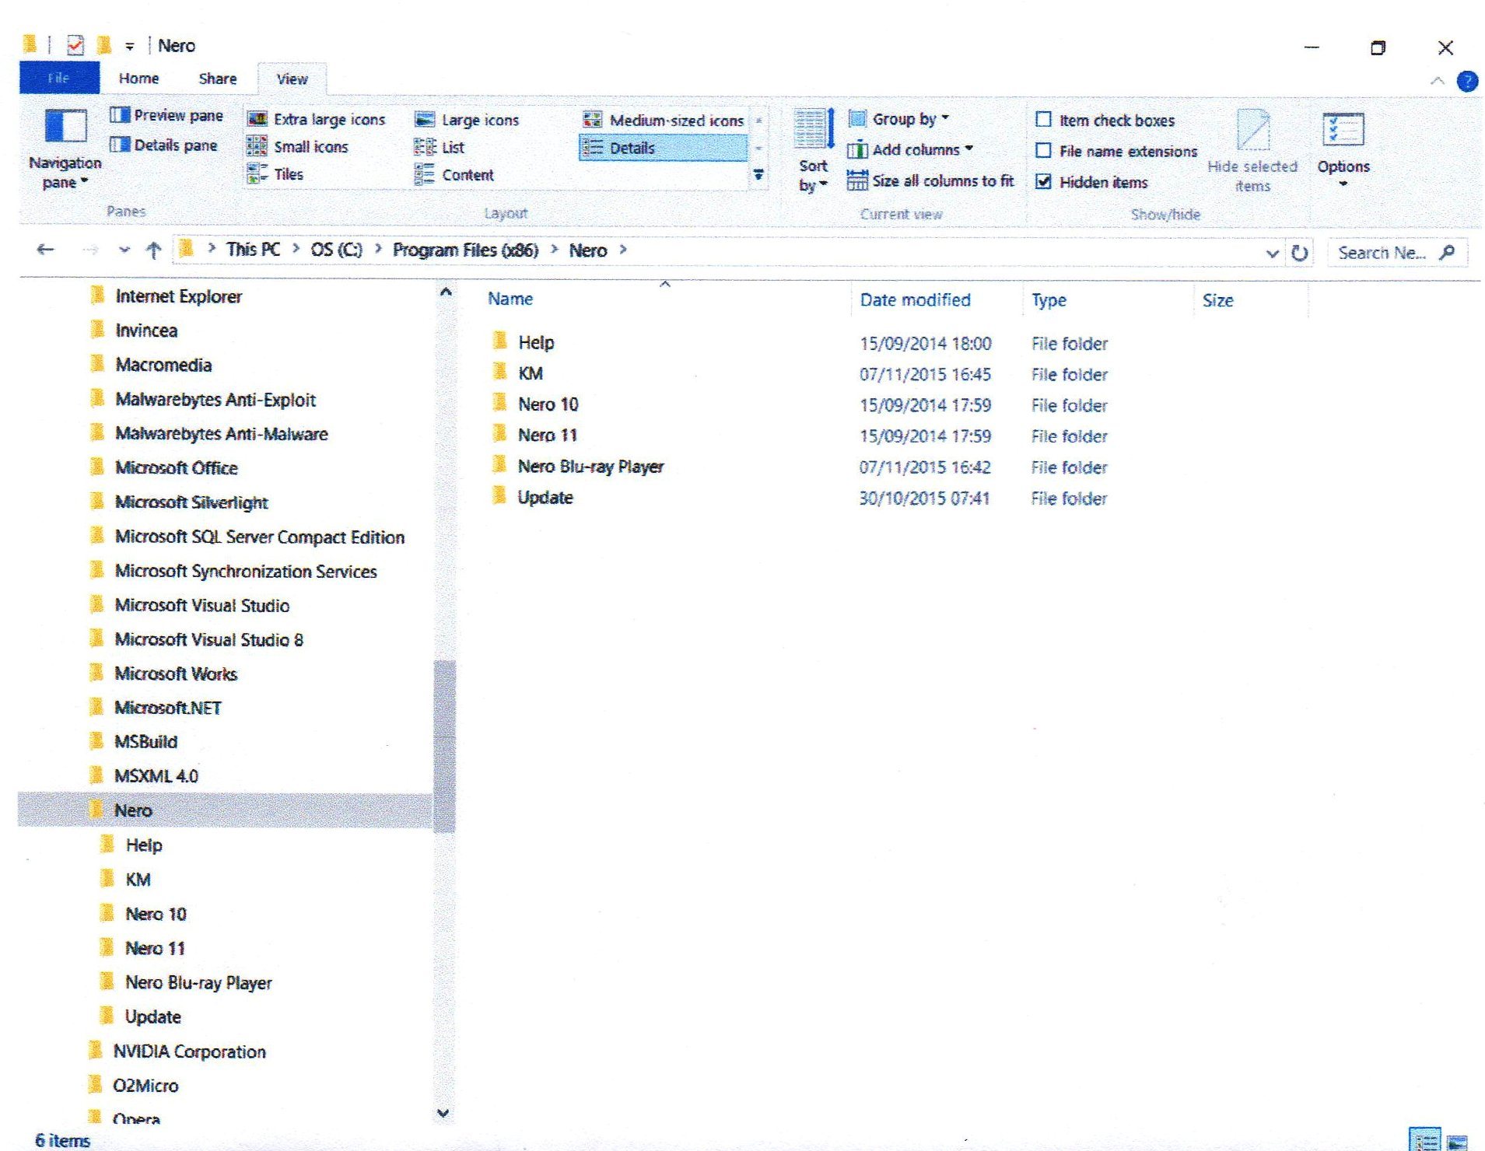Select Microsoft Office in navigation tree
Image resolution: width=1485 pixels, height=1151 pixels.
[176, 468]
